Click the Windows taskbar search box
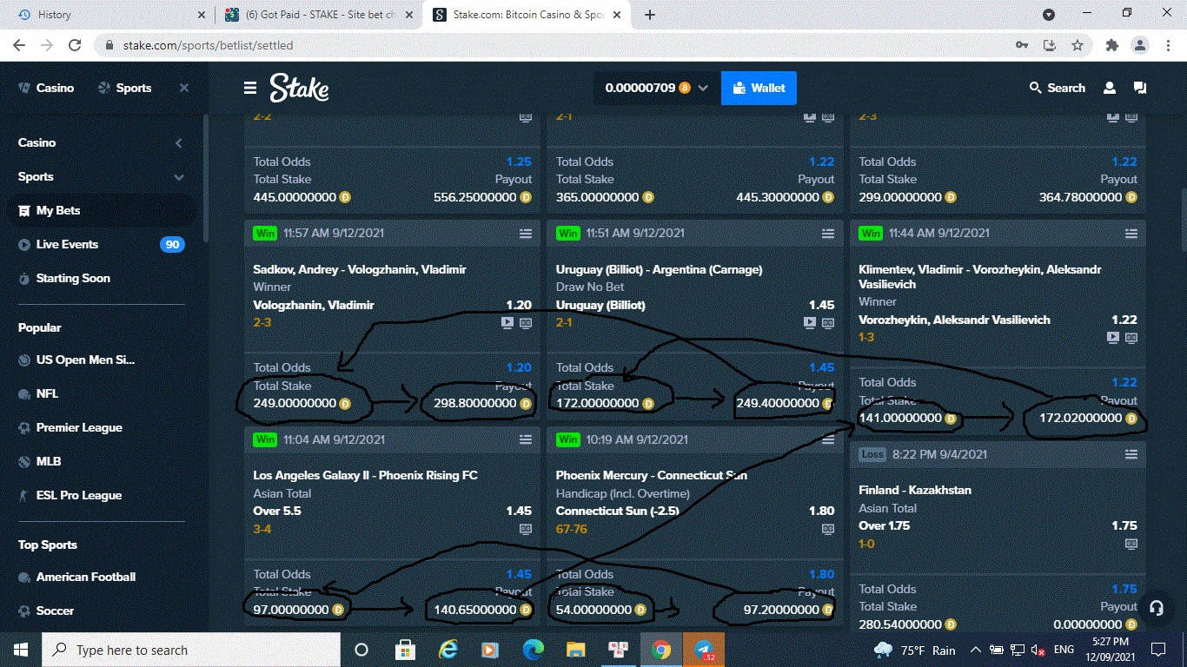 (x=189, y=650)
